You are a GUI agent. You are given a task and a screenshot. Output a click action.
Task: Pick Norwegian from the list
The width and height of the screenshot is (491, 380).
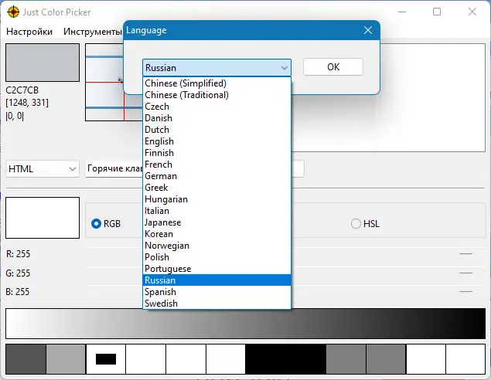[217, 246]
